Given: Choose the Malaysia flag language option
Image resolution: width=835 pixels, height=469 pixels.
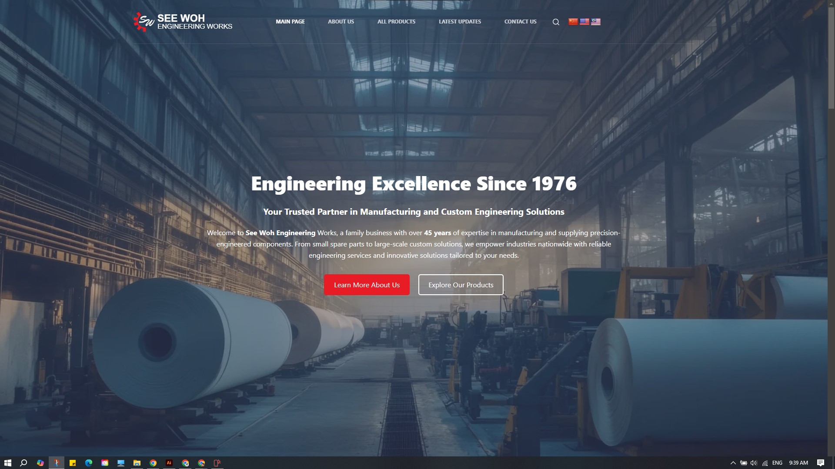Looking at the screenshot, I should coord(596,22).
